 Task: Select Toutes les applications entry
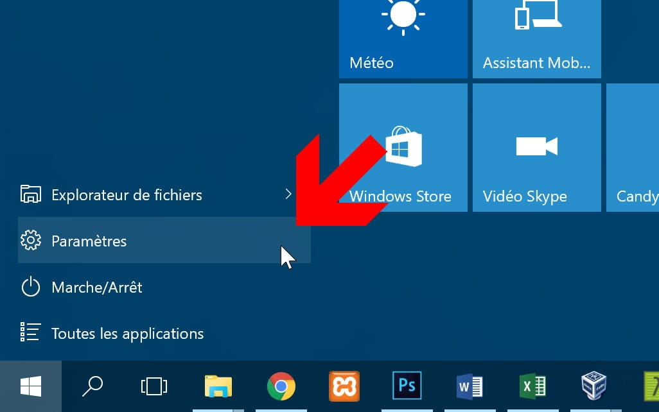164,333
